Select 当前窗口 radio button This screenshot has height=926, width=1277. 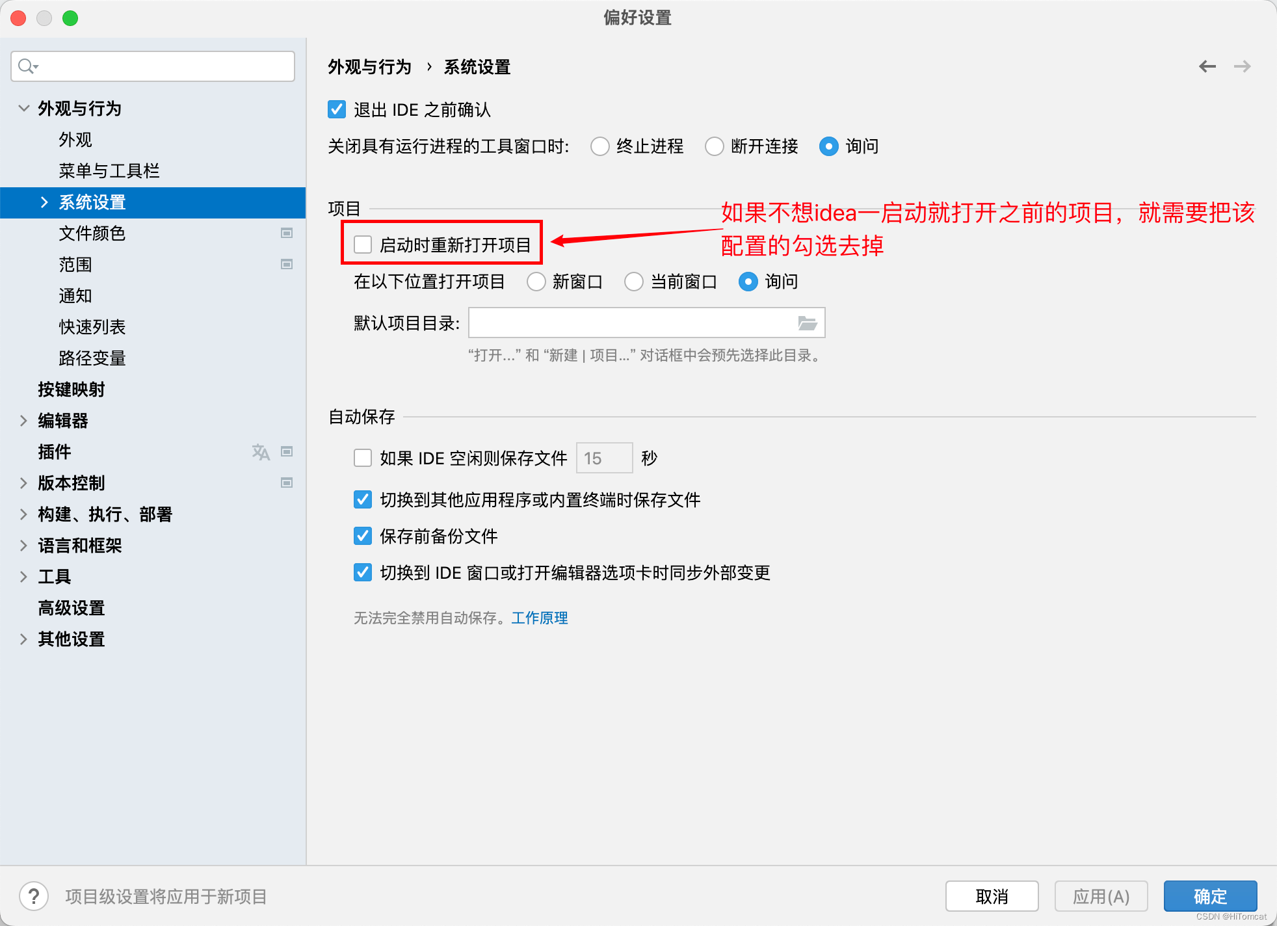634,282
